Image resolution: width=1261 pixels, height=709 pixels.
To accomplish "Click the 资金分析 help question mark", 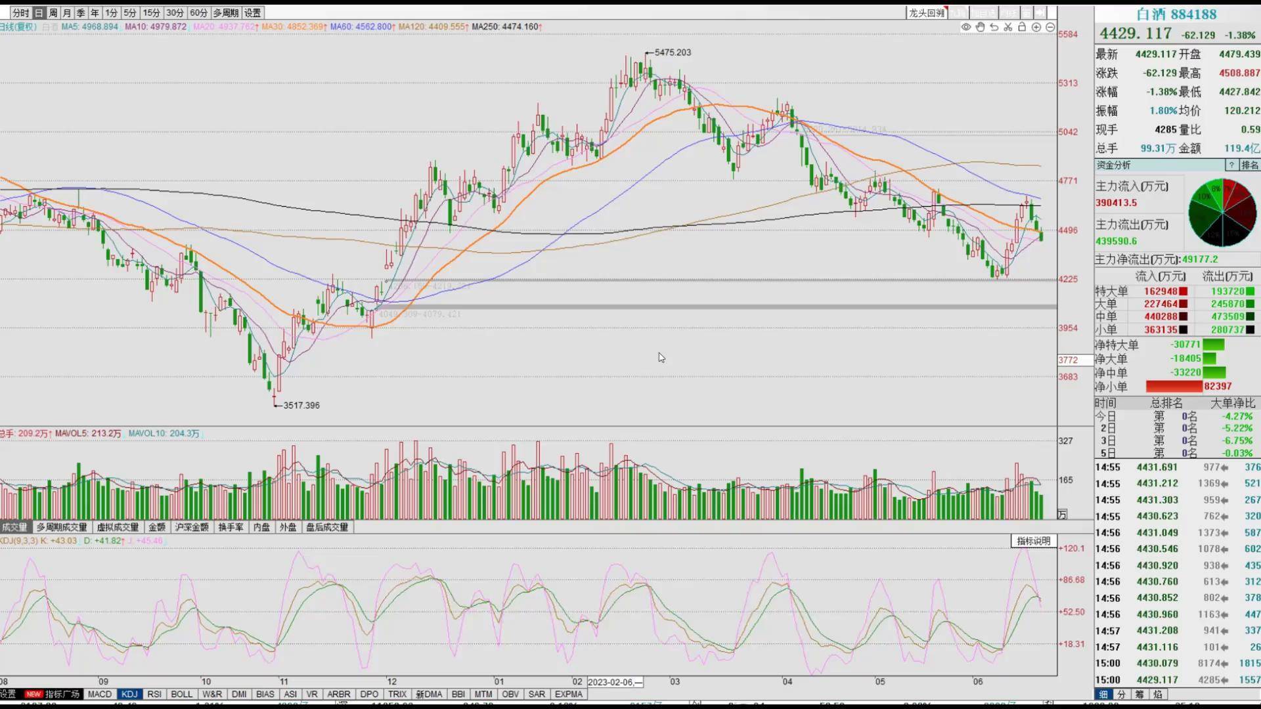I will tap(1232, 165).
